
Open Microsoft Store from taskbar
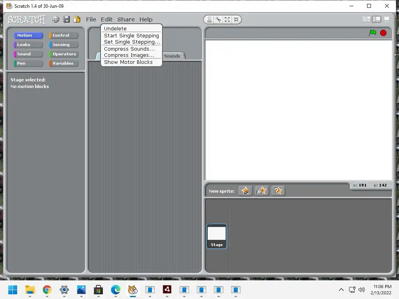pyautogui.click(x=99, y=290)
